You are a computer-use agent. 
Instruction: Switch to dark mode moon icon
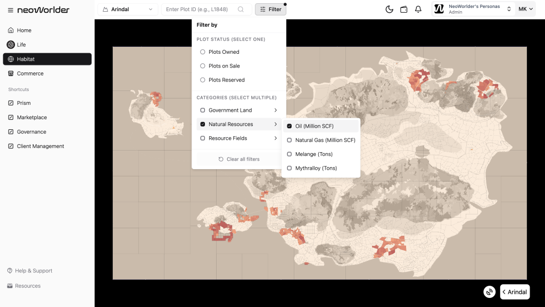point(389,10)
